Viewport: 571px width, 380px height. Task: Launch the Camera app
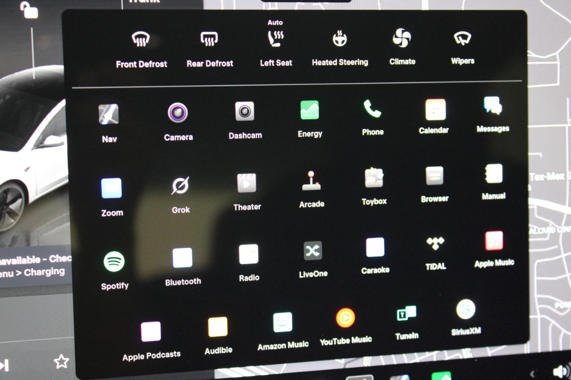point(178,112)
